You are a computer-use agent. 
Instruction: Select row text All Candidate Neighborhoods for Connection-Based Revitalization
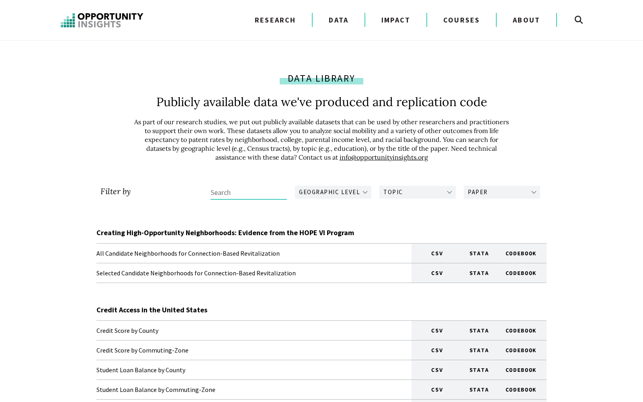(188, 253)
